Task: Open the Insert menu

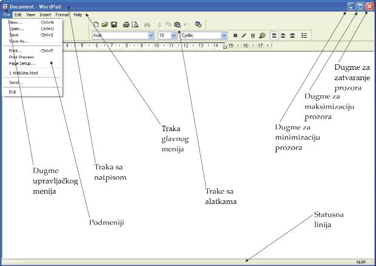Action: click(45, 15)
